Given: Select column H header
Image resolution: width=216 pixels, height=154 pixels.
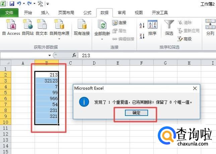Looking at the screenshot, I should (189, 63).
